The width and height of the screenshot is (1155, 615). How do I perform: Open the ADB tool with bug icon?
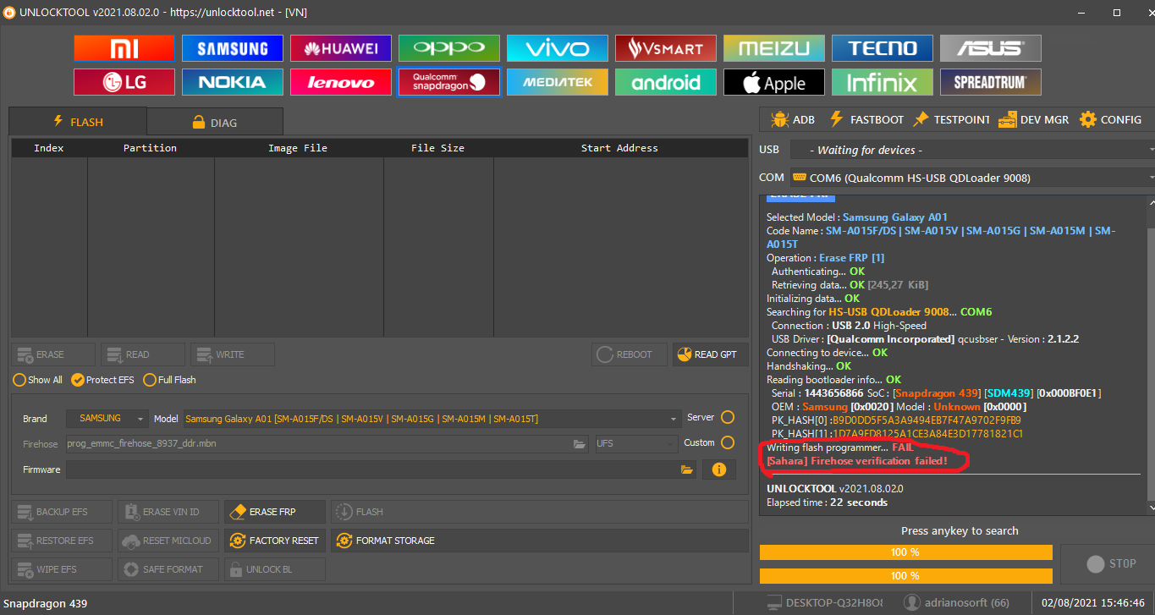[793, 119]
